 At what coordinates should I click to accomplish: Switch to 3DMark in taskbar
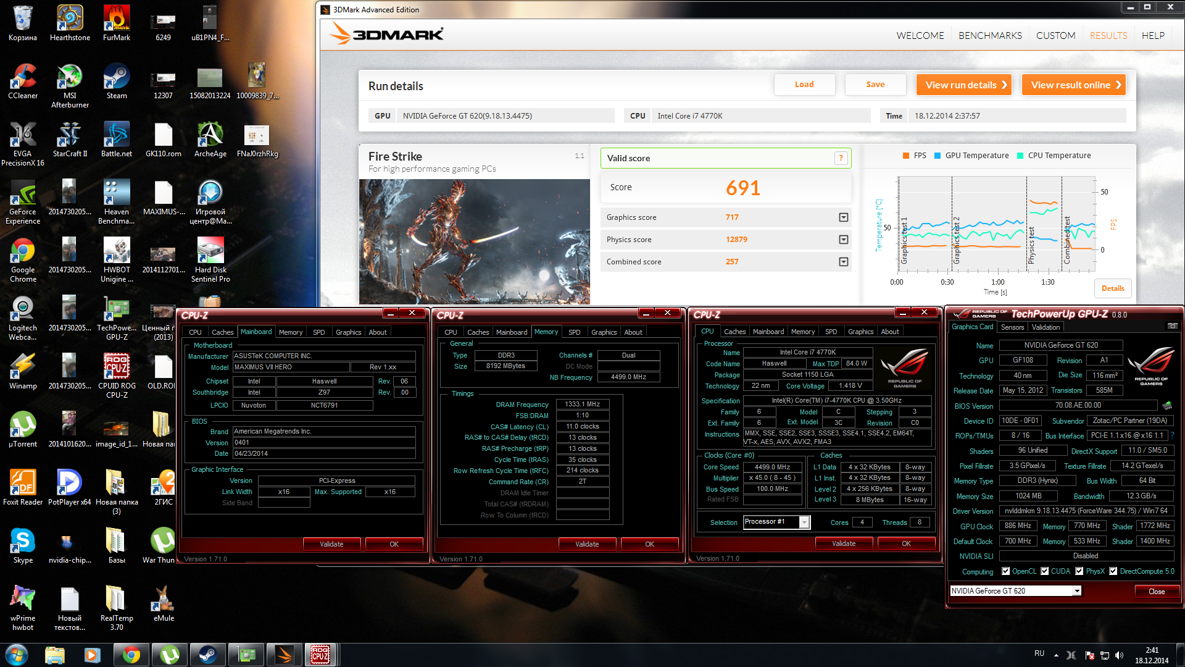pyautogui.click(x=285, y=655)
